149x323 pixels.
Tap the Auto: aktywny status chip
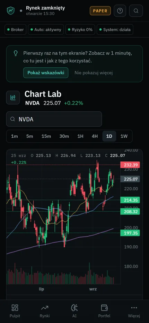click(46, 29)
